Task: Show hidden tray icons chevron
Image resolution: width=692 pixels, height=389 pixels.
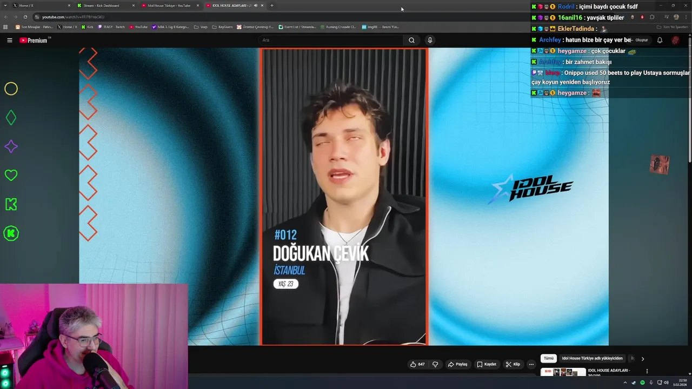Action: [x=625, y=383]
